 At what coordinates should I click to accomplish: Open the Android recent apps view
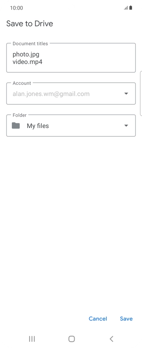click(32, 339)
